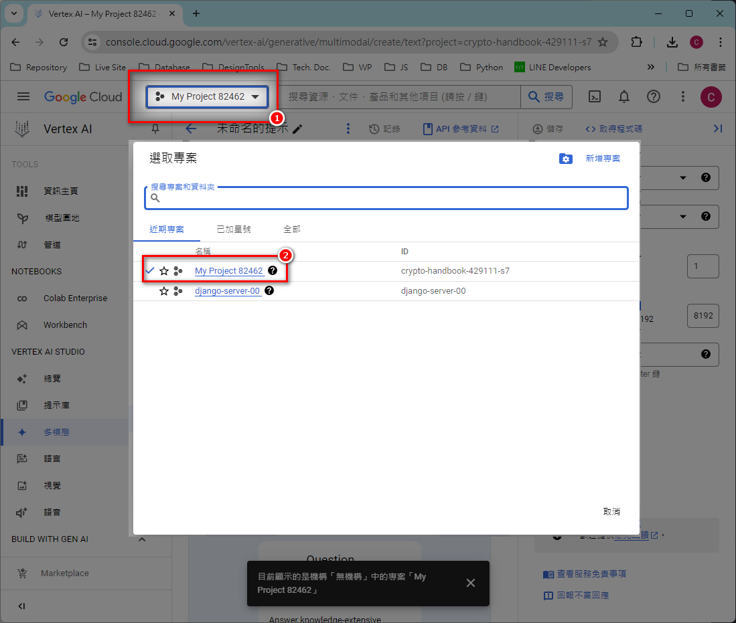Click the new project folder gear icon
Screen dimensions: 736x623
tap(566, 159)
